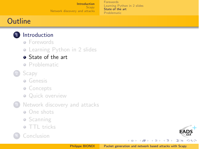Click Conclusion heading in outline

pyautogui.click(x=36, y=136)
